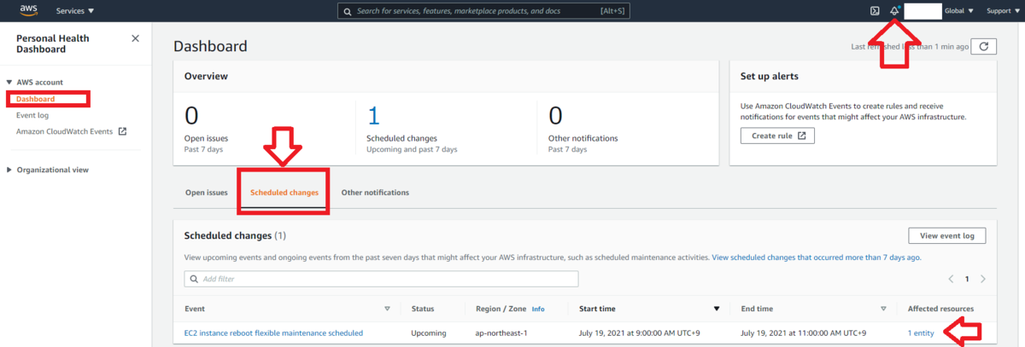
Task: Click the View event log button
Action: pos(946,235)
